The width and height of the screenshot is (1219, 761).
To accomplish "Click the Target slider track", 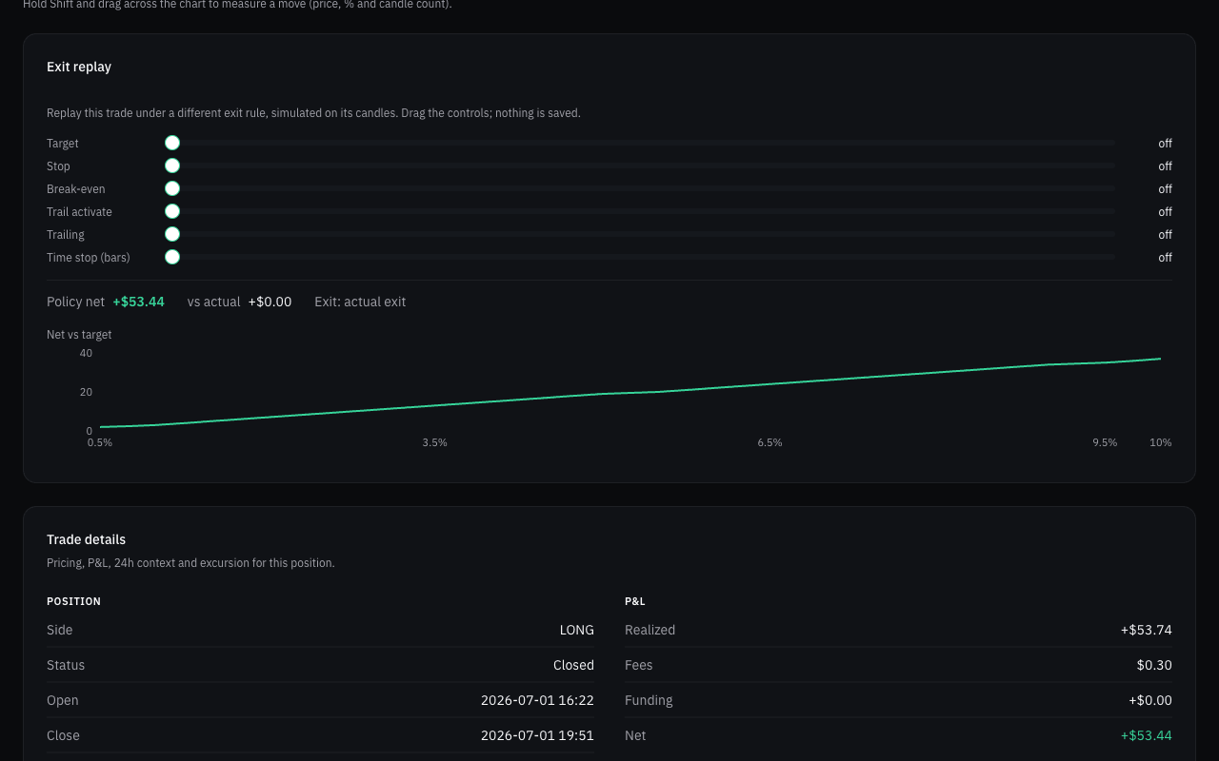I will point(639,143).
